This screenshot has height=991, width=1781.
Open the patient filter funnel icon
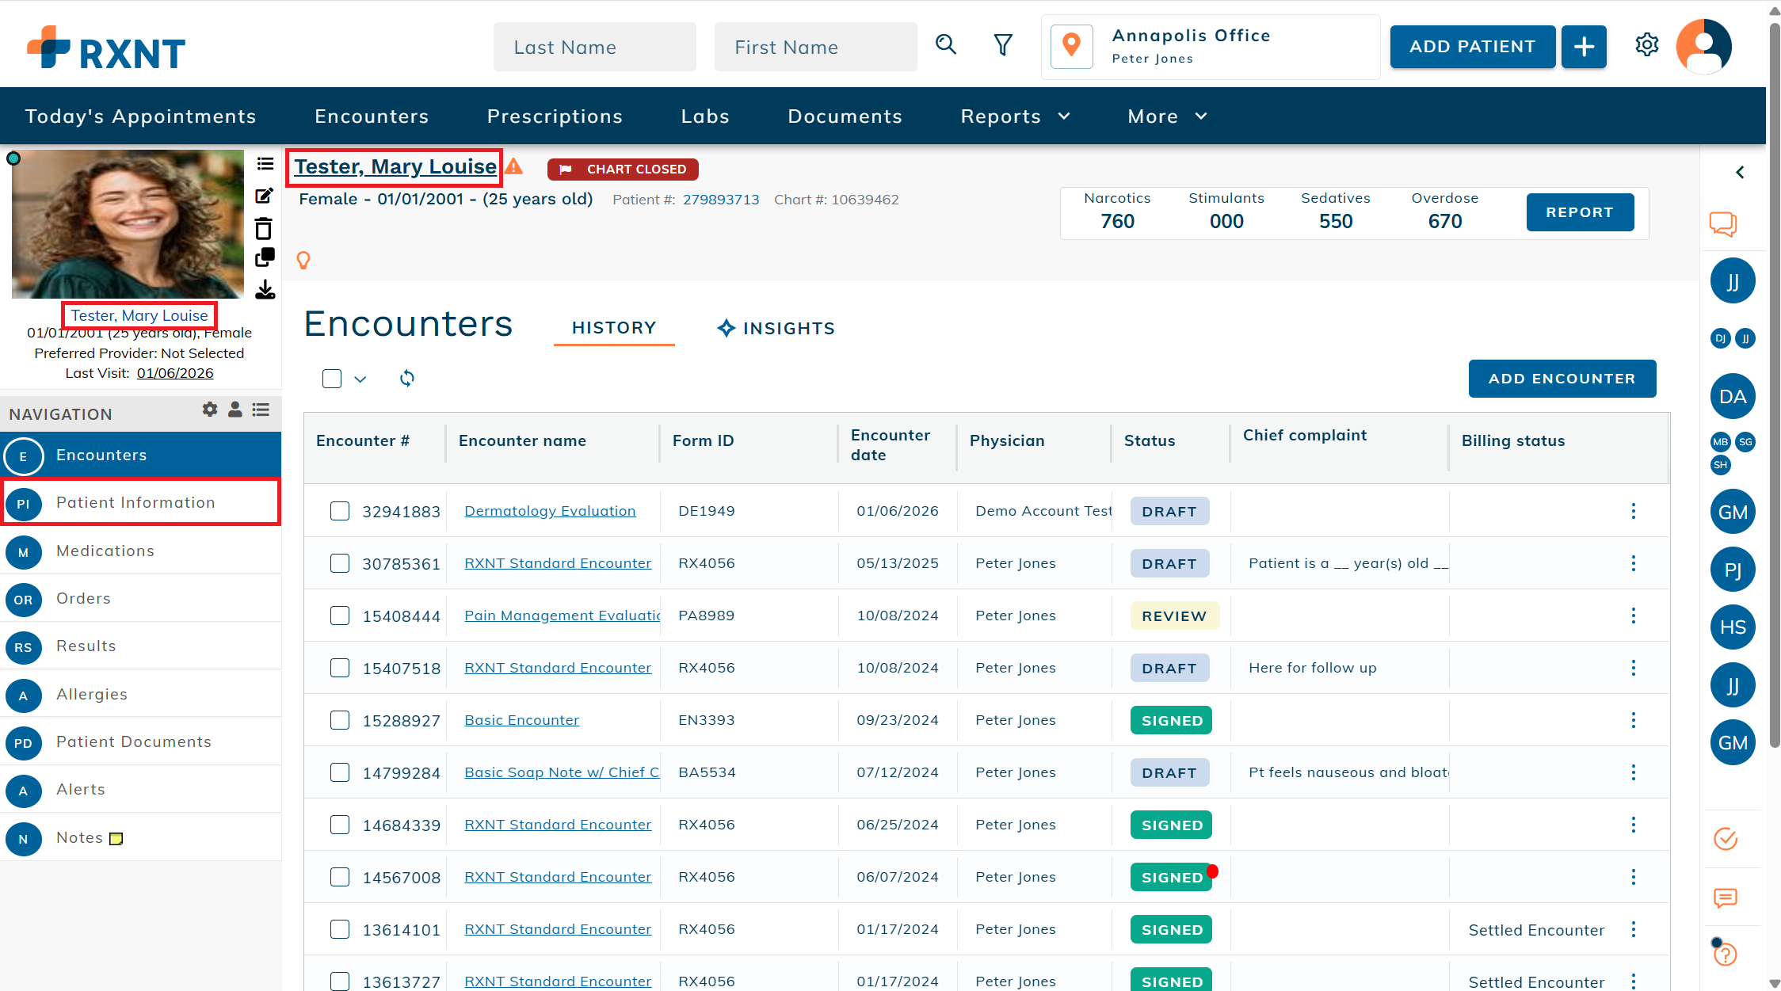point(1003,45)
